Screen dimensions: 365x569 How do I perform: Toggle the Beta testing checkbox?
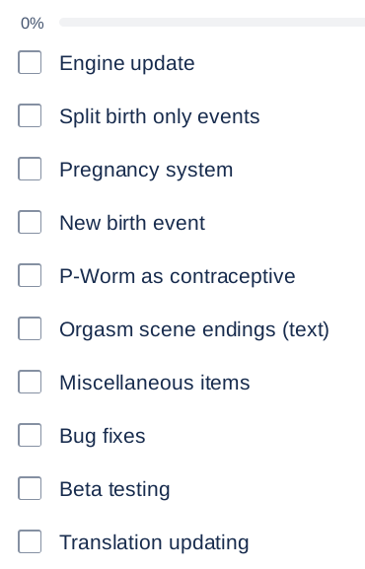coord(30,488)
